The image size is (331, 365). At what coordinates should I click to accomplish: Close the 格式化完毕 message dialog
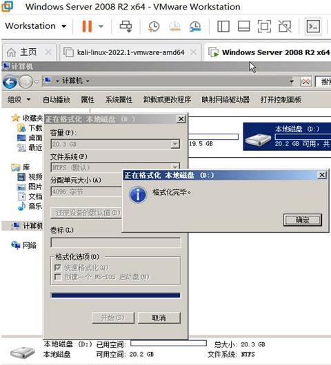coord(322,175)
